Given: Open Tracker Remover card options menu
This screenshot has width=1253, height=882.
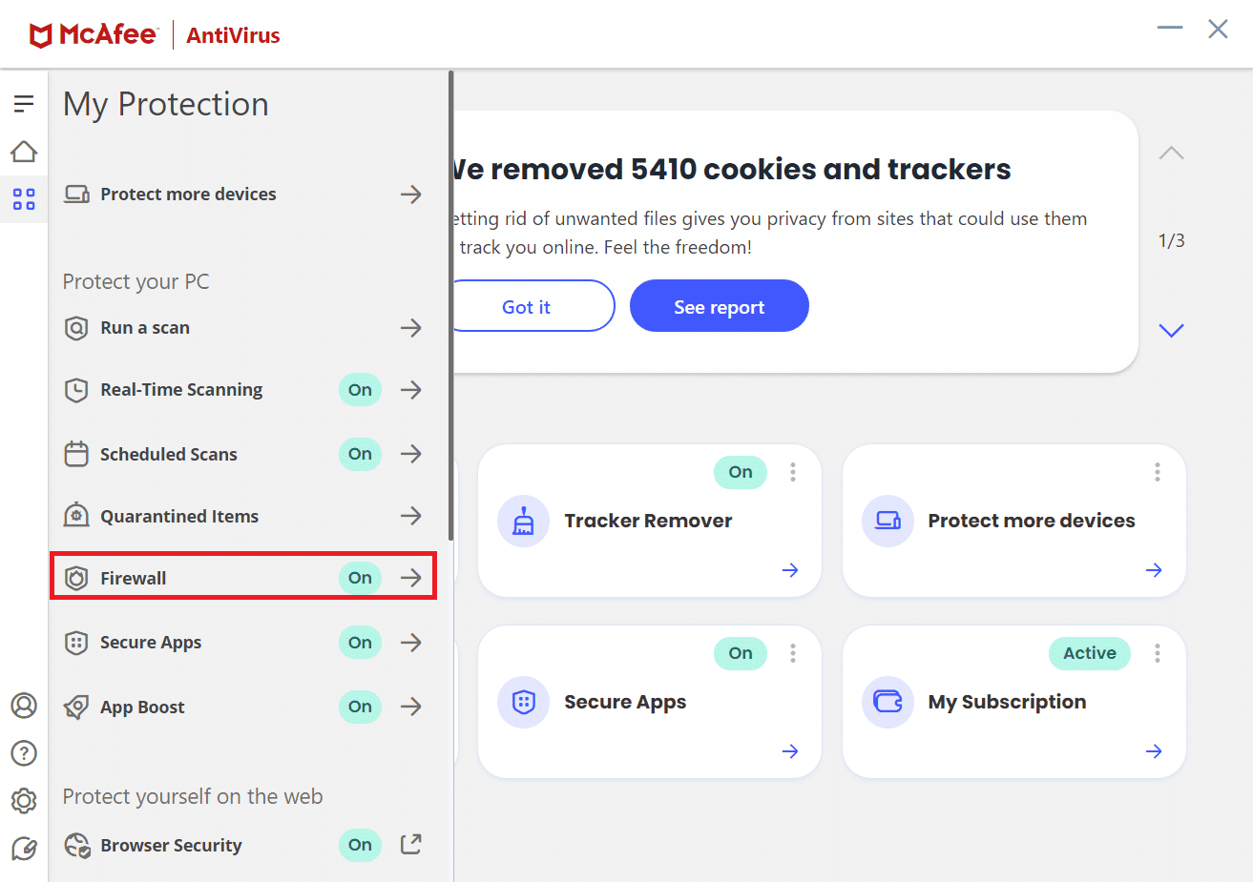Looking at the screenshot, I should [x=793, y=472].
